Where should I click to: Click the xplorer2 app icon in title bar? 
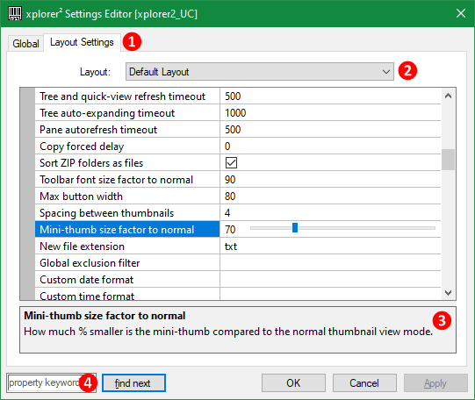(x=15, y=14)
